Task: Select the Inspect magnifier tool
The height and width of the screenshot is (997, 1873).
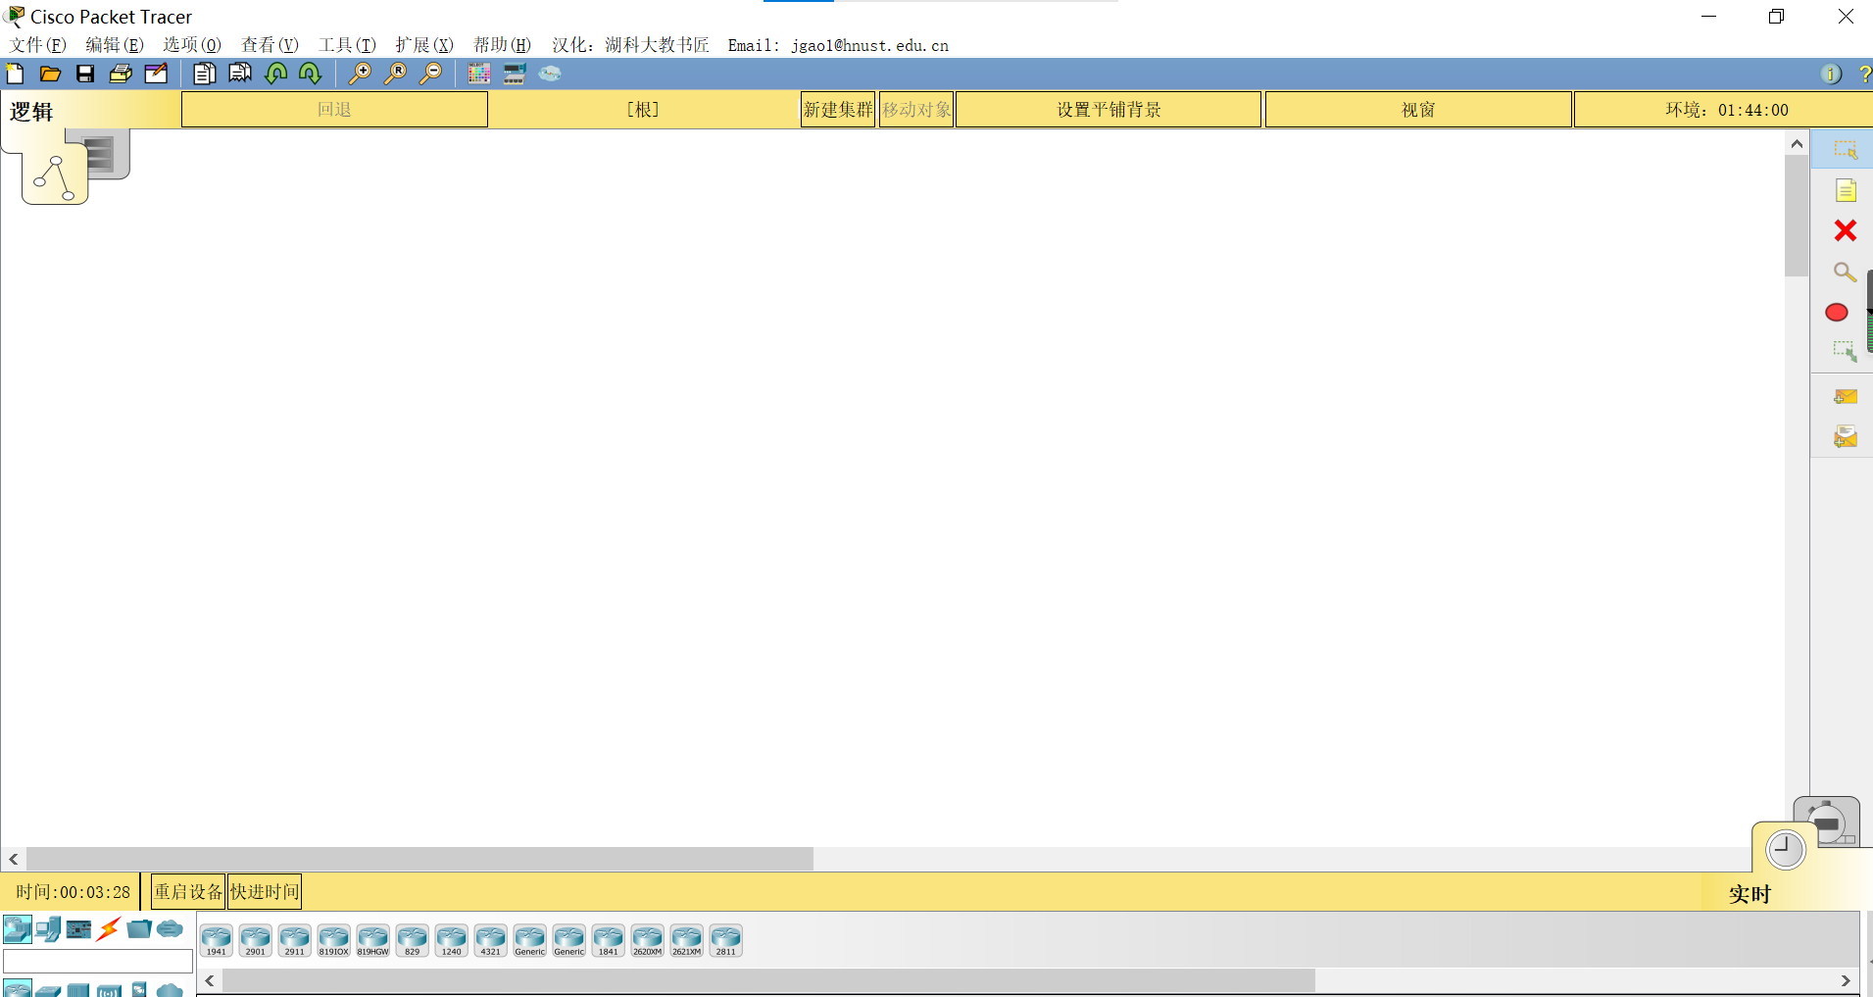Action: pyautogui.click(x=1845, y=272)
